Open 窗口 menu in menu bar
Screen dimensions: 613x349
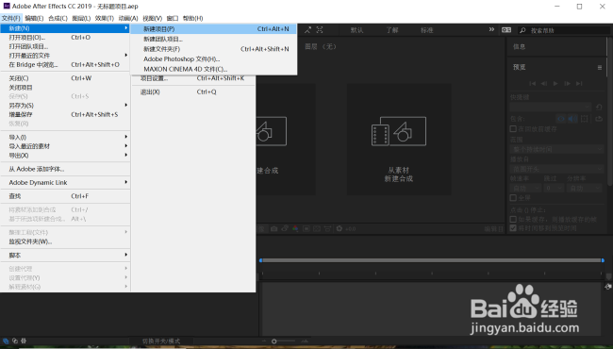click(x=173, y=18)
